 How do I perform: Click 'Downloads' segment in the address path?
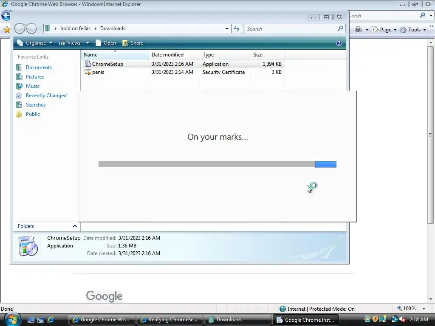pos(113,28)
